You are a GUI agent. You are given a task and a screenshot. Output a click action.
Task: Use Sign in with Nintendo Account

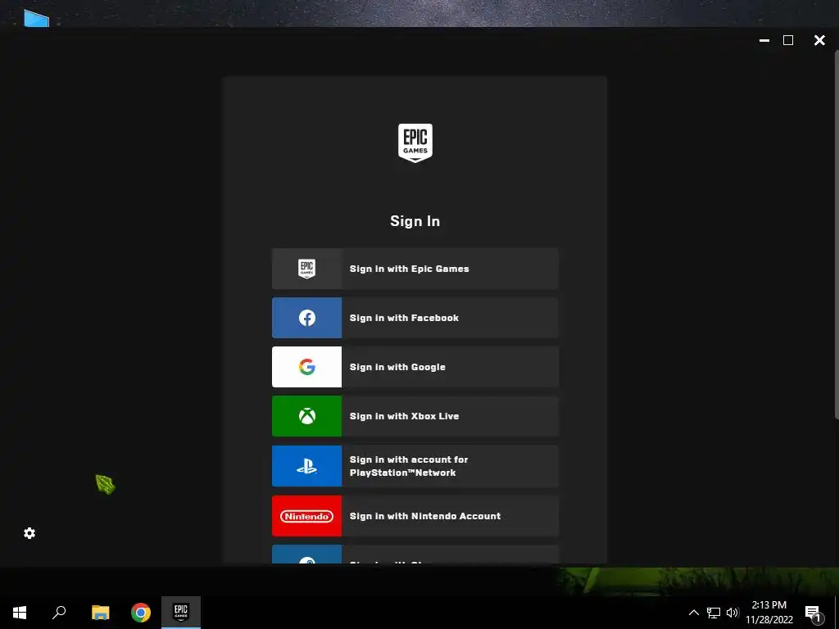[x=415, y=516]
